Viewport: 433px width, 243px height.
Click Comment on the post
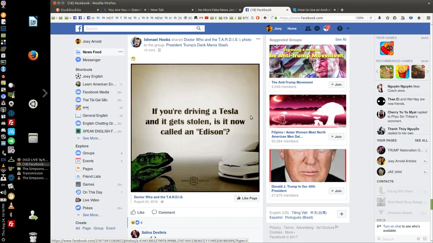click(x=163, y=212)
